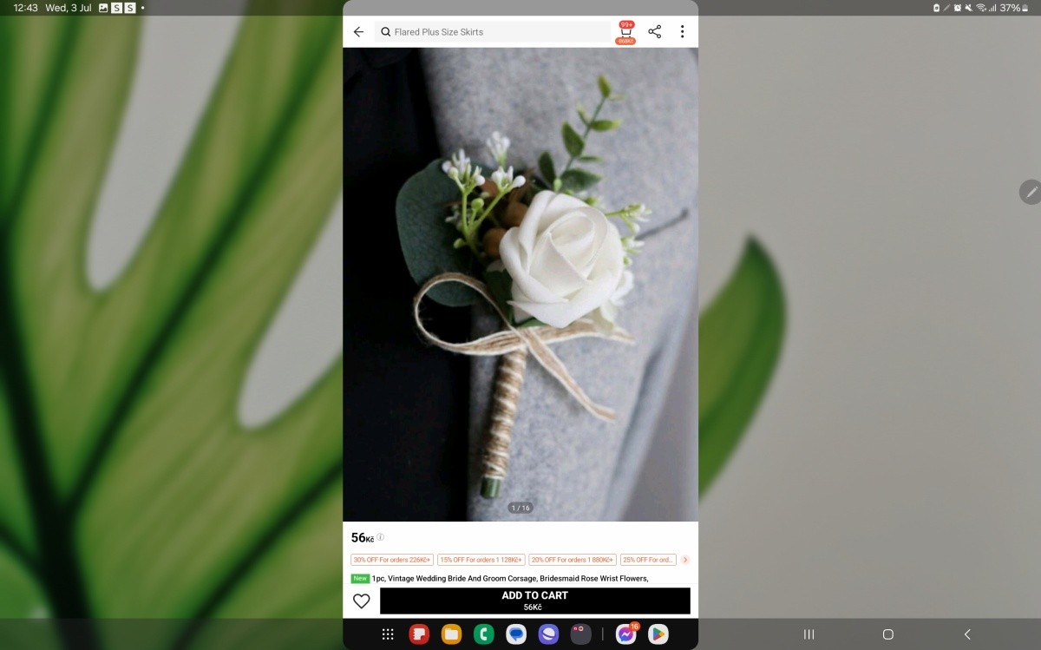The width and height of the screenshot is (1041, 650).
Task: Launch the Samsung Internet browser
Action: coord(548,634)
